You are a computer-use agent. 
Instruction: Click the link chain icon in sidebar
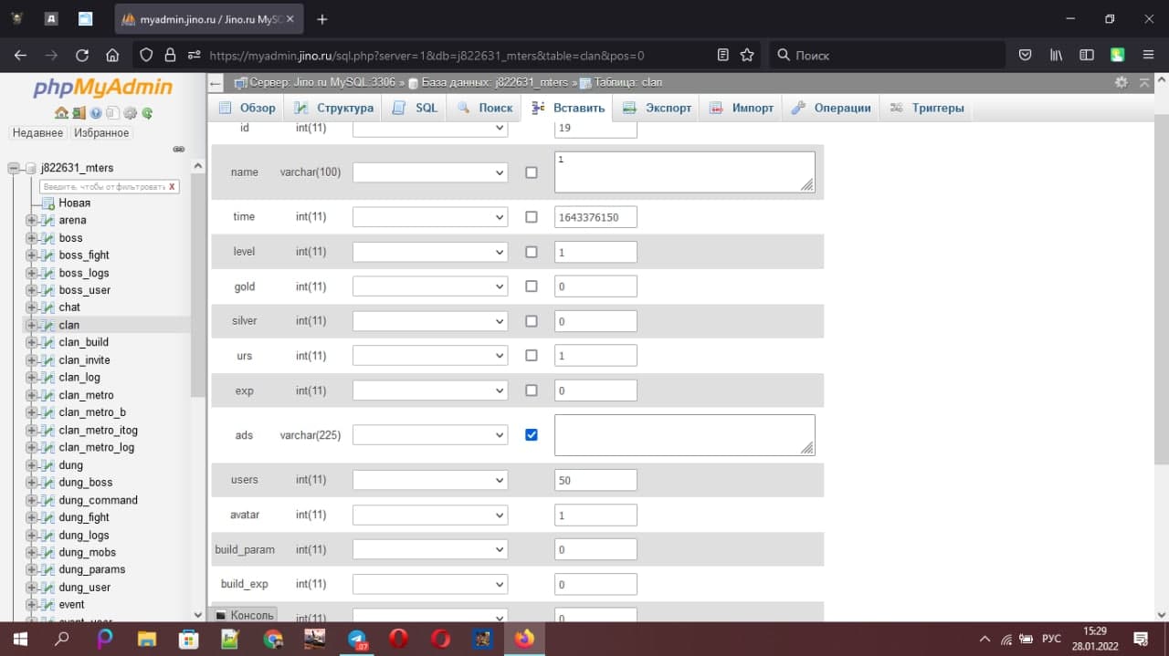pyautogui.click(x=179, y=149)
